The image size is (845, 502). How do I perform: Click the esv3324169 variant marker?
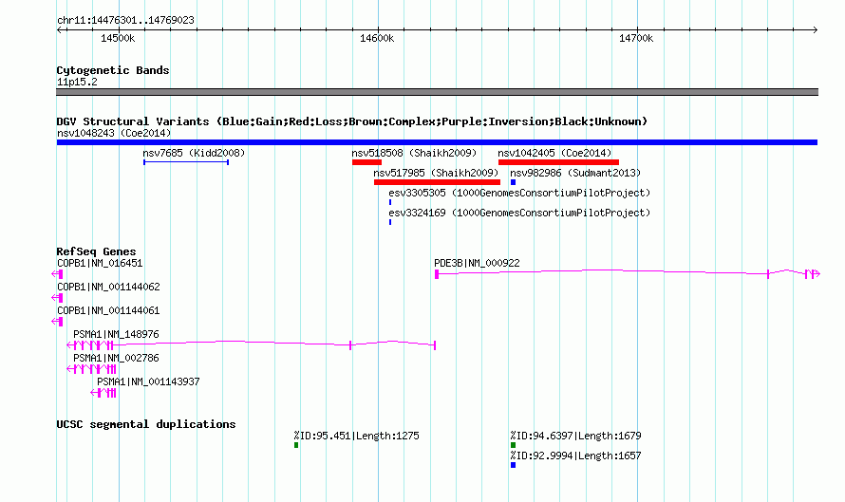point(390,222)
